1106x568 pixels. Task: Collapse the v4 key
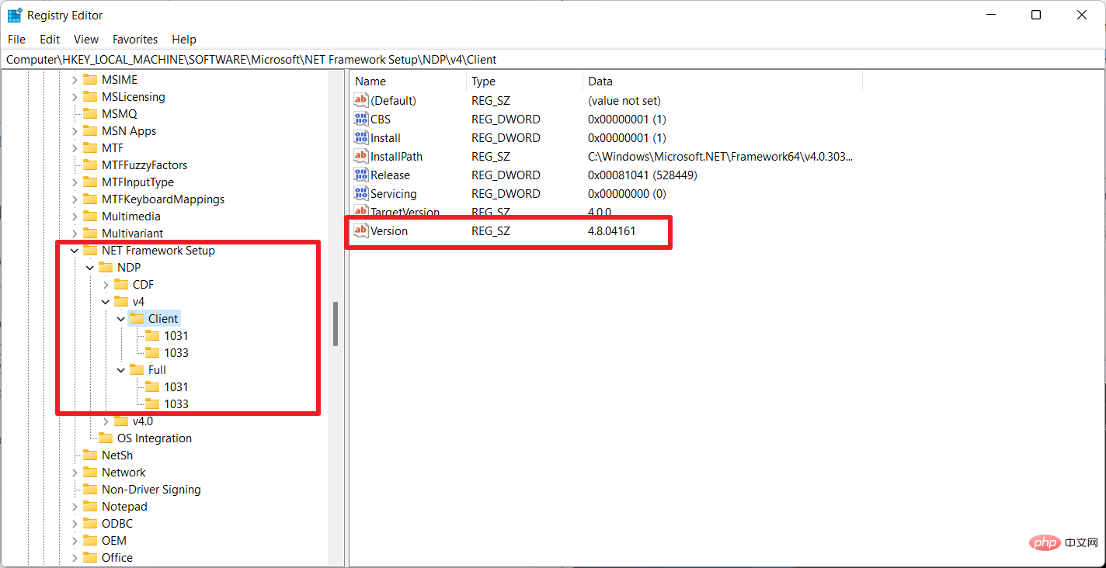[106, 301]
